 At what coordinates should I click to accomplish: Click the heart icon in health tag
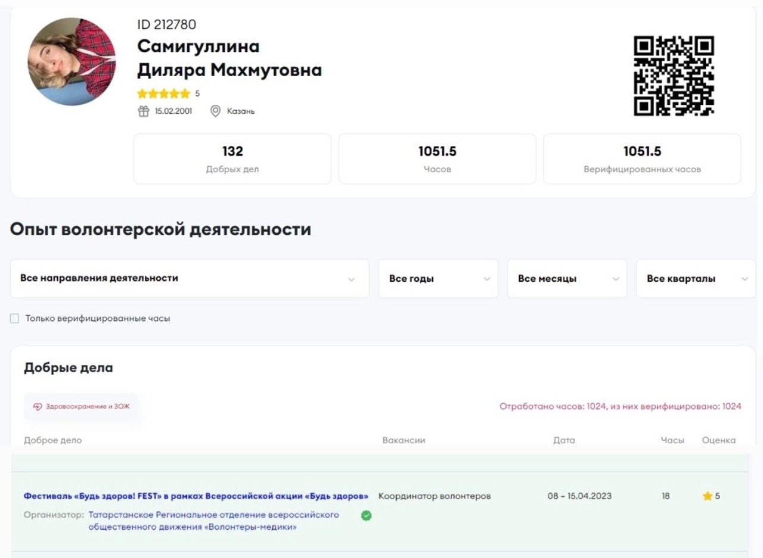point(38,407)
